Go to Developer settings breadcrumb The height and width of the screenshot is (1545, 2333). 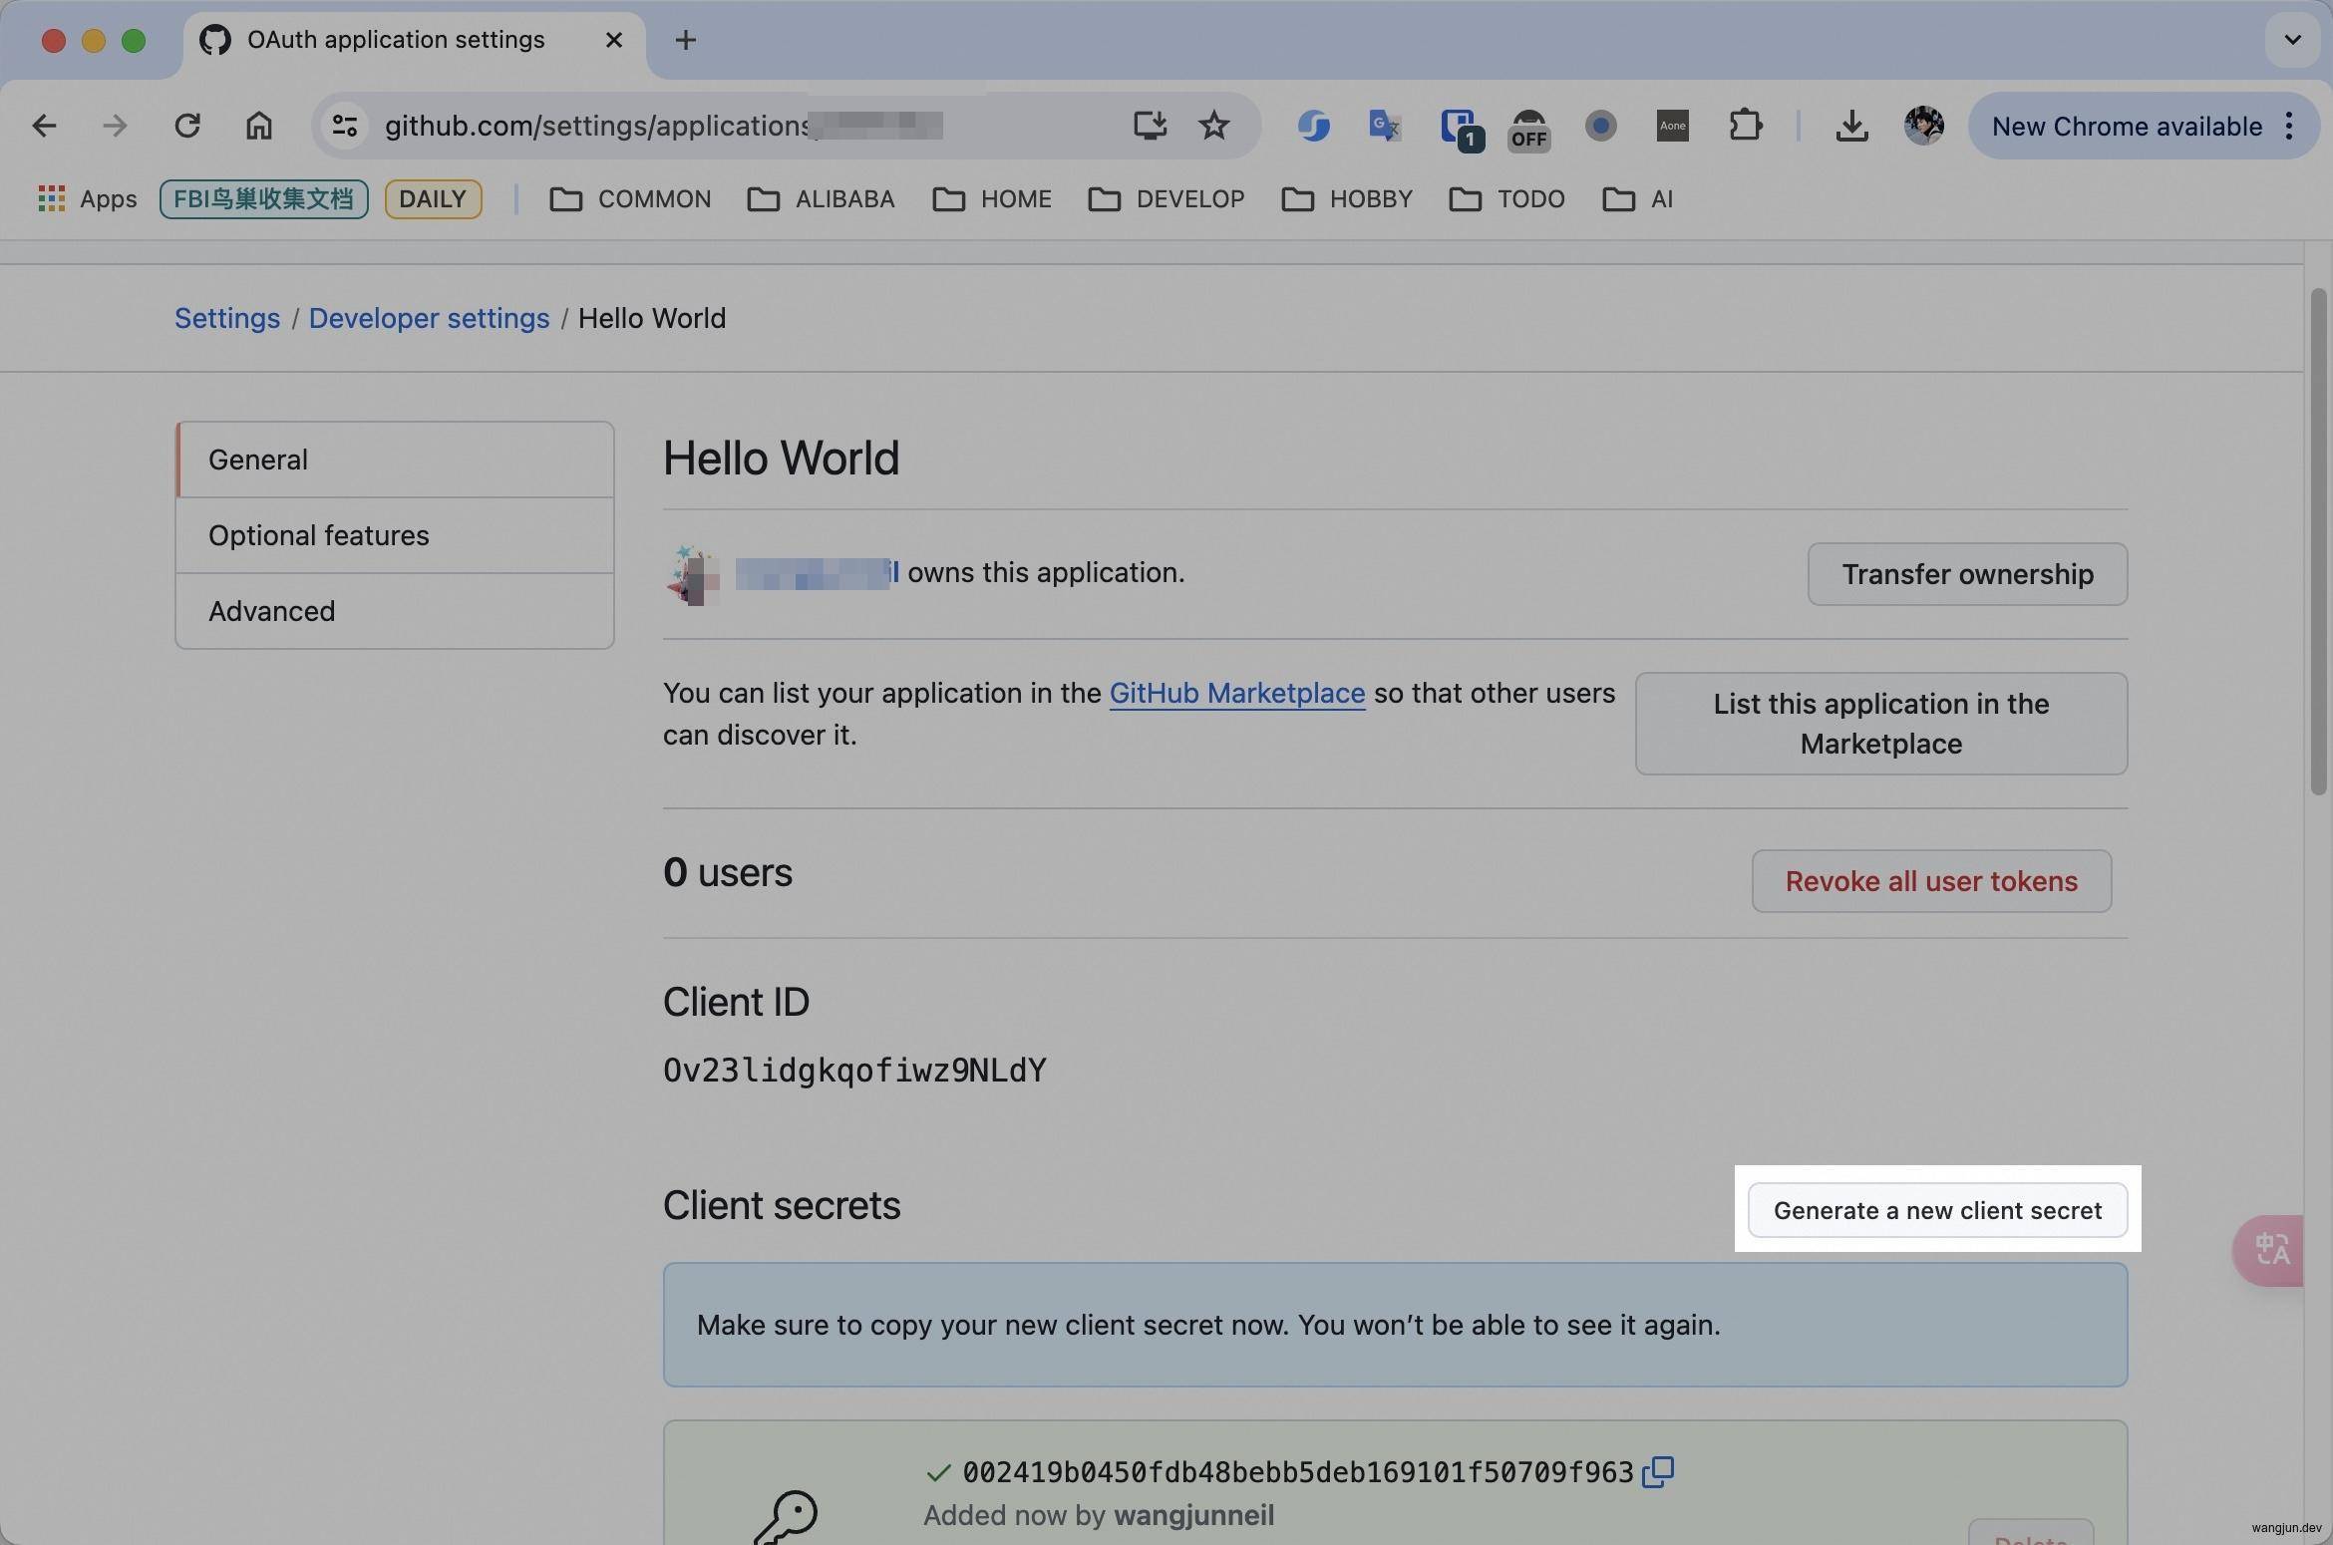tap(429, 318)
